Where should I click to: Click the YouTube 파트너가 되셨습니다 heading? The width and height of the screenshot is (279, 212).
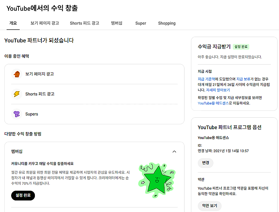[x=39, y=41]
